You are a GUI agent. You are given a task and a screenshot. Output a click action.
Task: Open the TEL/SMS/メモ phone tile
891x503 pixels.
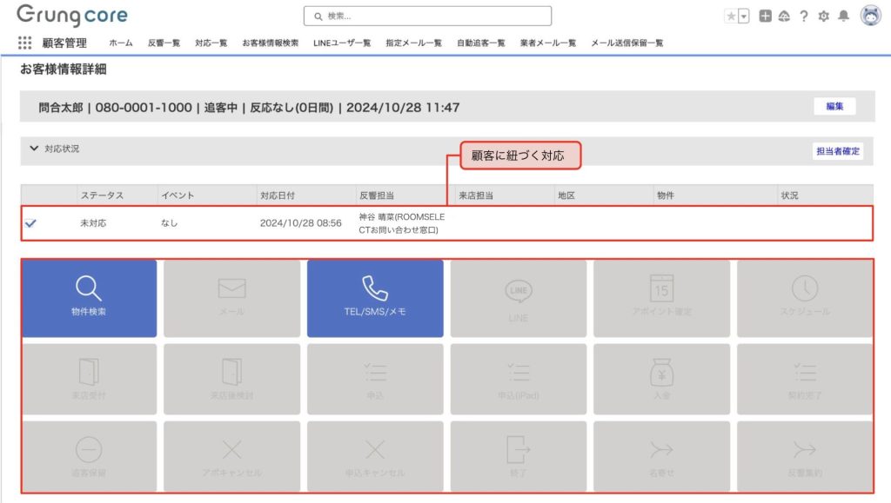tap(375, 298)
